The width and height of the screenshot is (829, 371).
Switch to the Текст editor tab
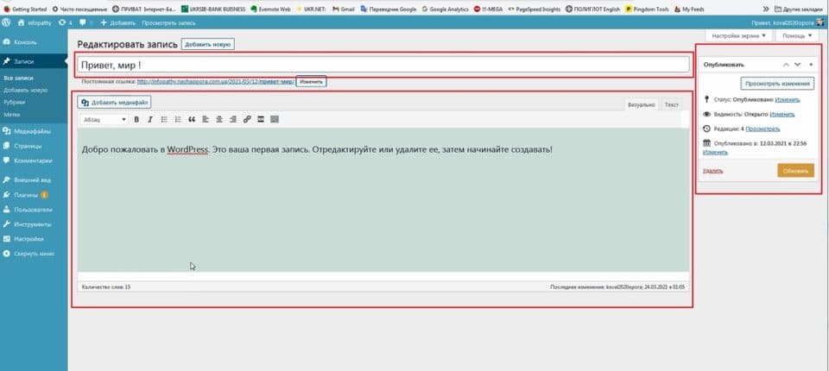tap(672, 104)
